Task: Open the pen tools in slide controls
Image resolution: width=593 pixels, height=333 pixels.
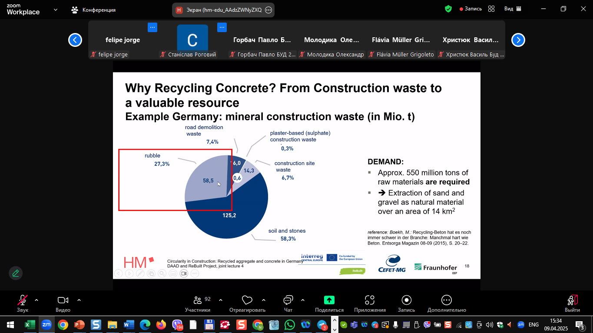Action: tap(140, 273)
